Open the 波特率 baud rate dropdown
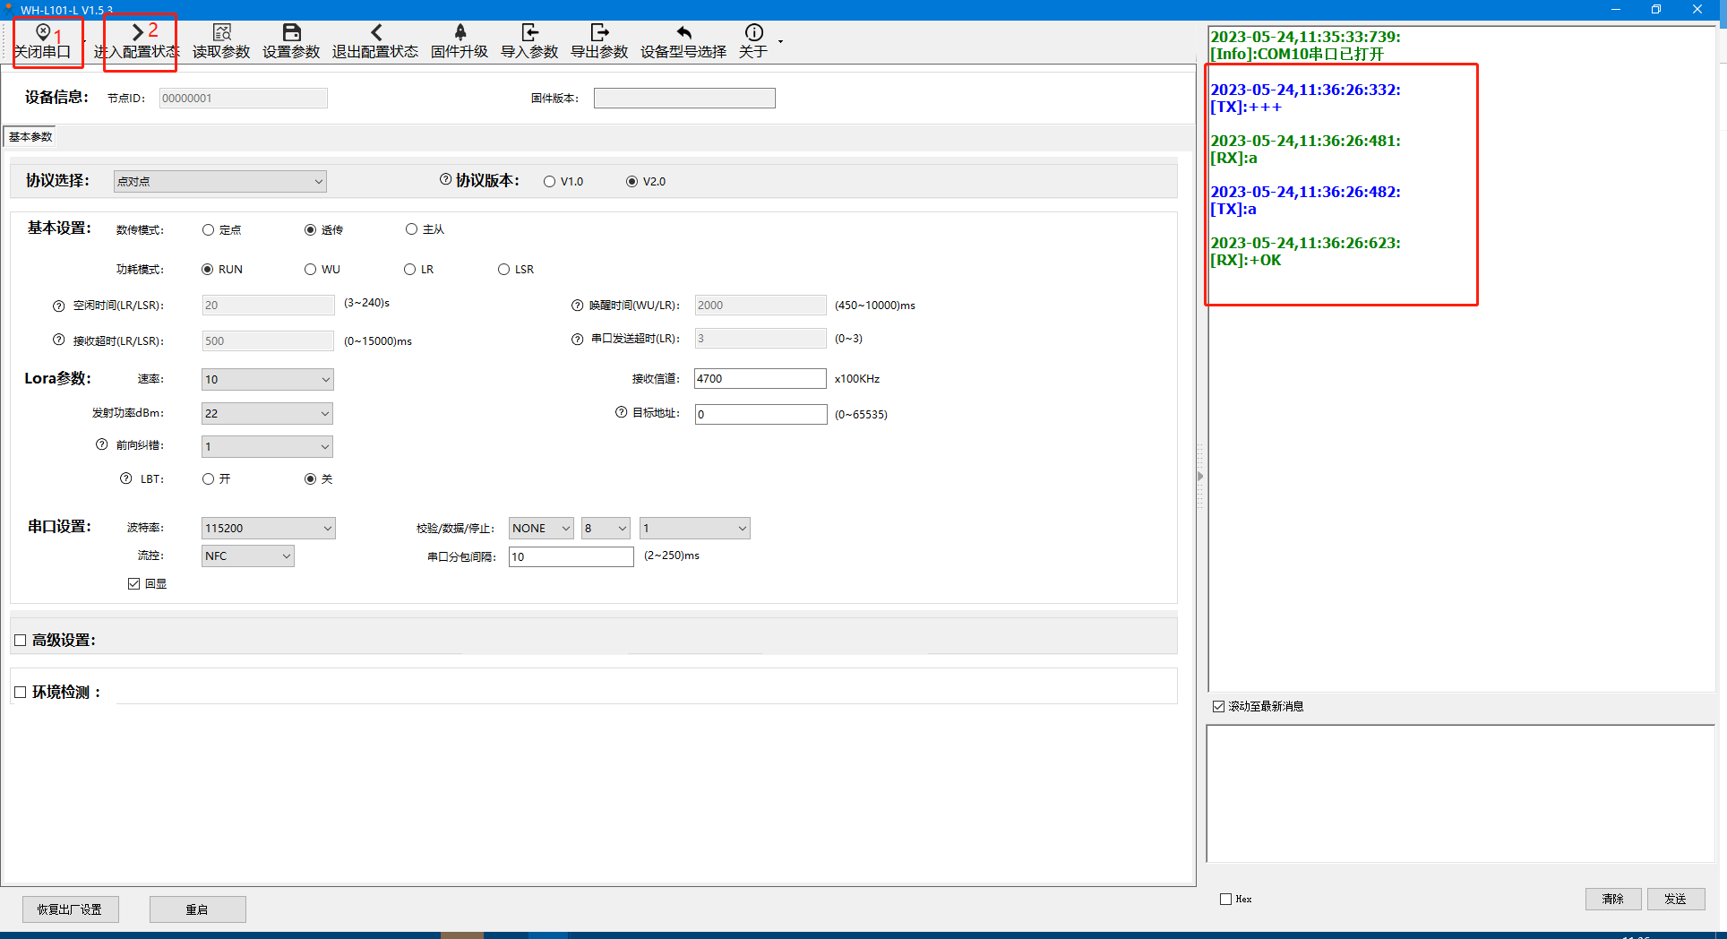 coord(268,529)
